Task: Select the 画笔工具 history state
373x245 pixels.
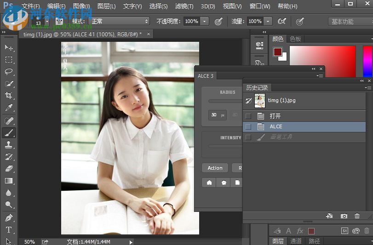Action: [304, 137]
